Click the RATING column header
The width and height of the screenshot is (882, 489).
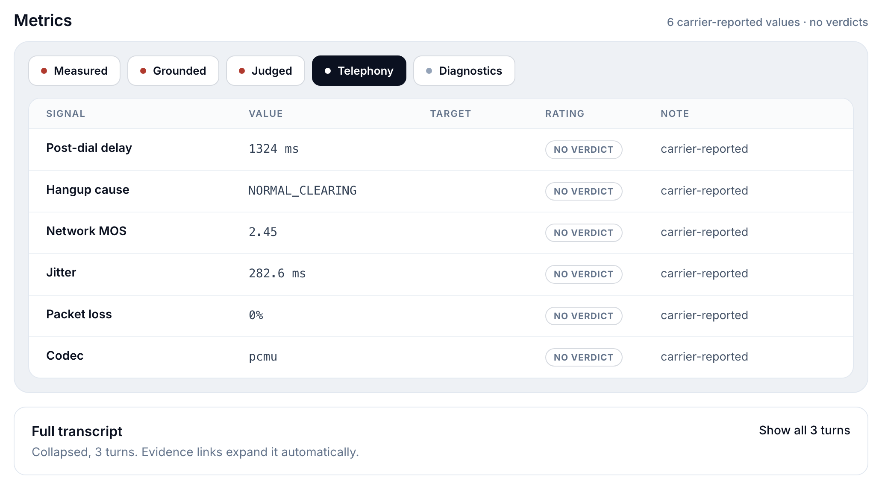click(x=564, y=114)
